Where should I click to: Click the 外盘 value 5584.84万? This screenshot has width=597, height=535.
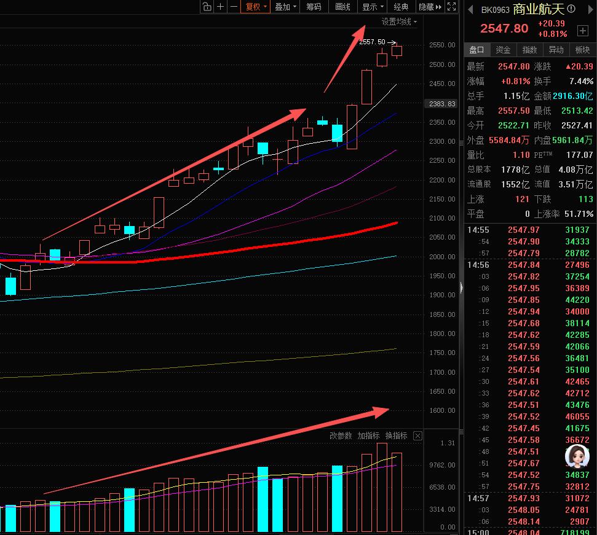point(509,140)
